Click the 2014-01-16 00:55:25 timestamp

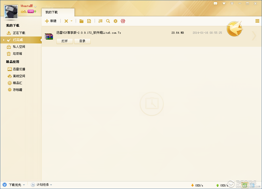tap(207, 33)
